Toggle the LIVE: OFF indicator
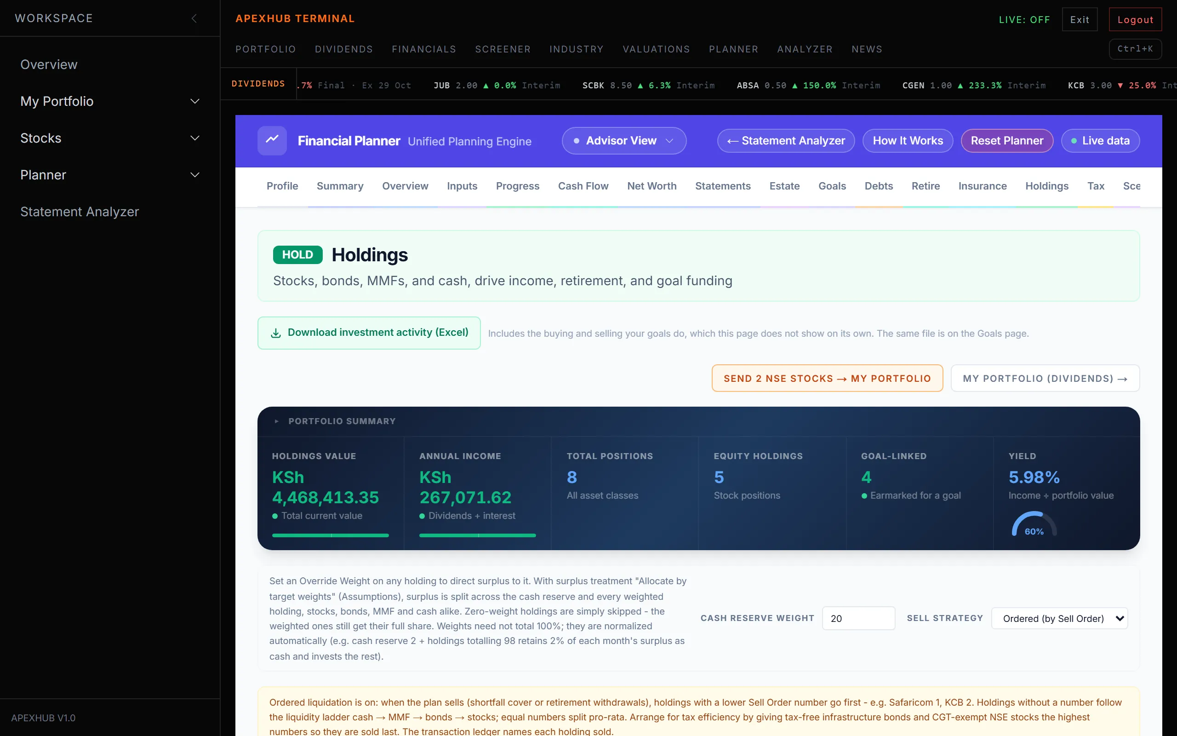This screenshot has width=1177, height=736. point(1024,19)
